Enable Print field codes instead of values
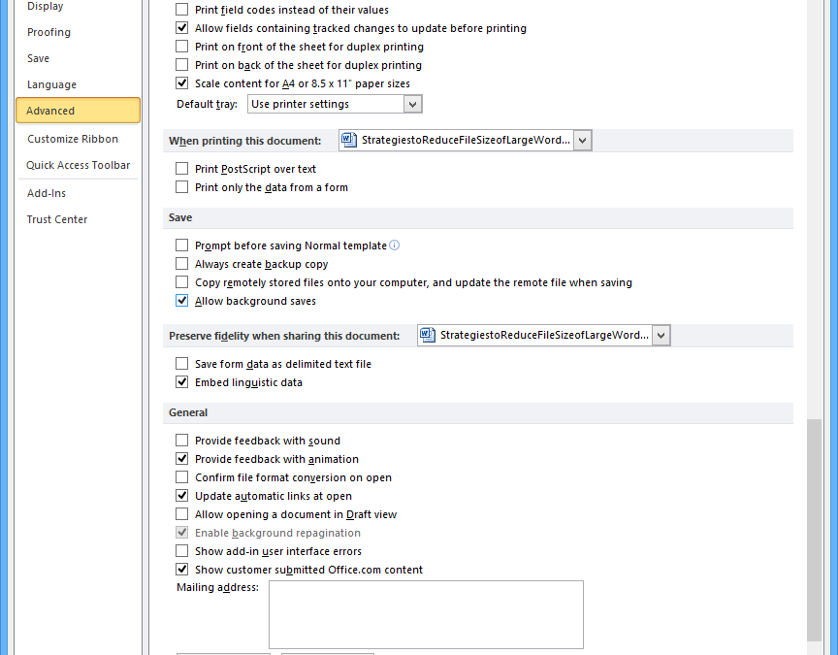 click(x=182, y=10)
